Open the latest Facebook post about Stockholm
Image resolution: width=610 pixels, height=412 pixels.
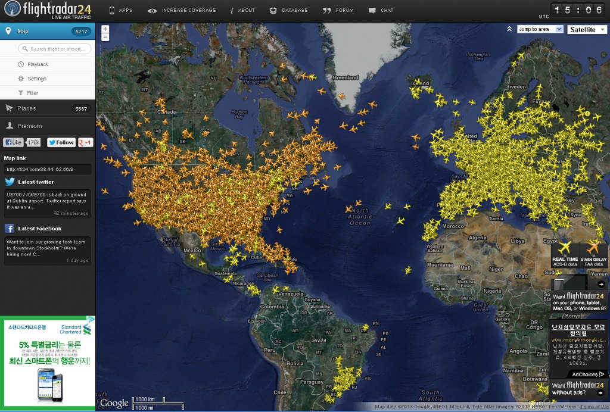pos(48,251)
